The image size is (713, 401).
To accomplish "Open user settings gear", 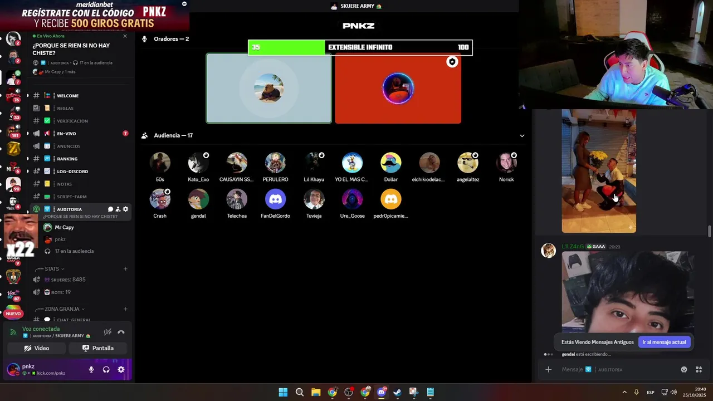I will tap(121, 370).
